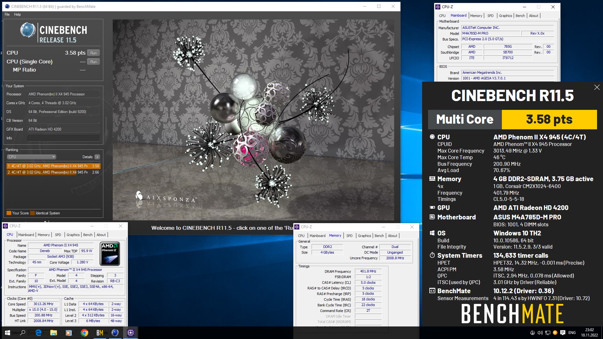Select the first ranking entry scoring 3.58
The width and height of the screenshot is (603, 339).
tap(53, 166)
